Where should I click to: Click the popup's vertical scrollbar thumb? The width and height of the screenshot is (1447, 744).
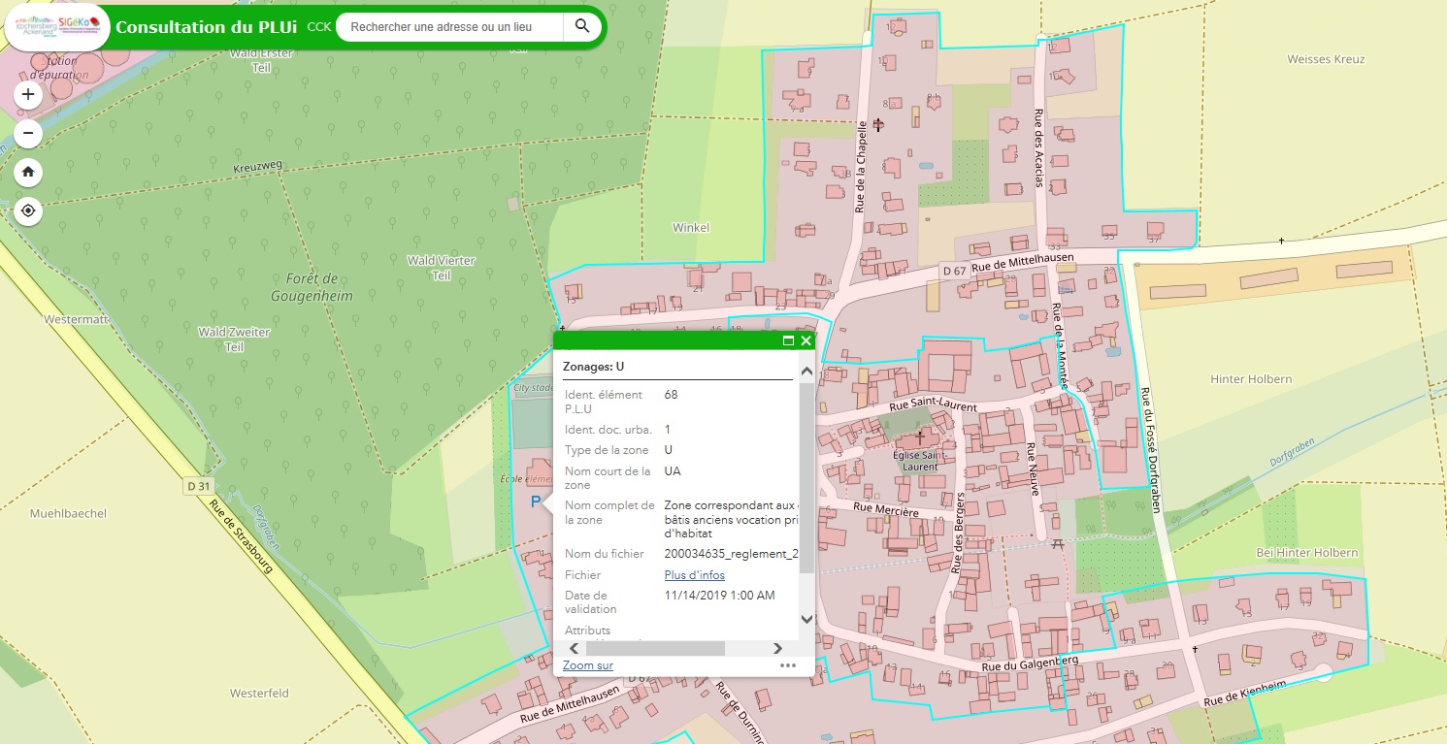806,477
